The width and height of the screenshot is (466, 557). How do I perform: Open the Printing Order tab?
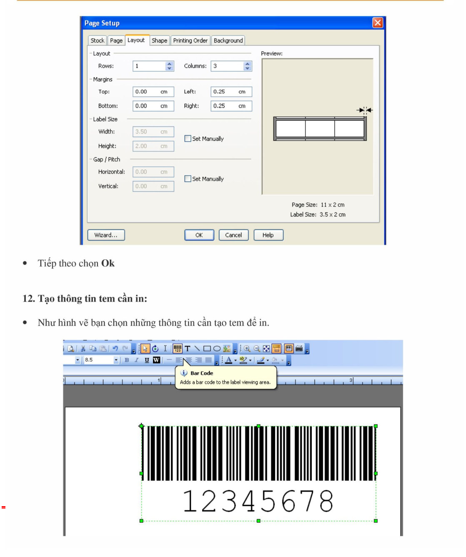[190, 40]
